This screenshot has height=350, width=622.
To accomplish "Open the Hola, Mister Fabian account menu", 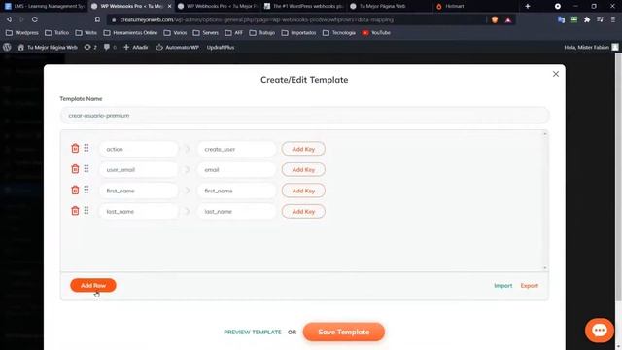I will 591,47.
